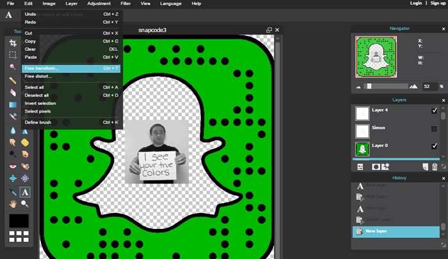Click the zoom percentage field showing 52
Screen dimensions: 448x259
tap(429, 86)
